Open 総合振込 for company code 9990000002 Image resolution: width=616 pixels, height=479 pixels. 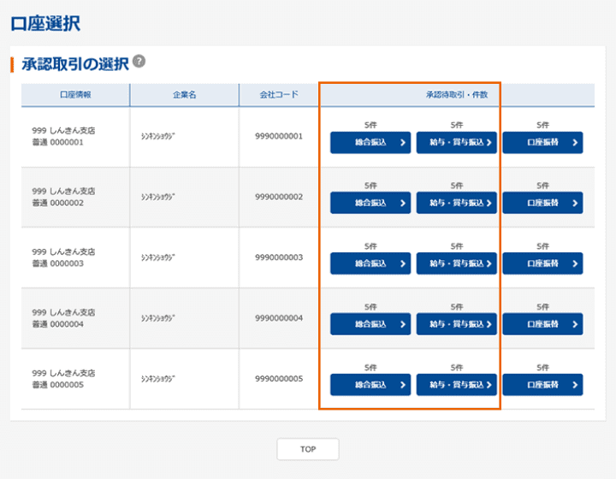370,204
